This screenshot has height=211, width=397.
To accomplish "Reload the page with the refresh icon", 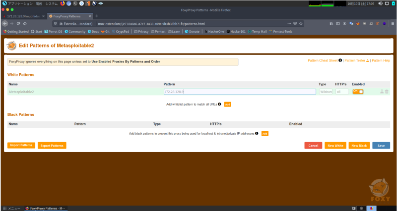I will pyautogui.click(x=18, y=23).
